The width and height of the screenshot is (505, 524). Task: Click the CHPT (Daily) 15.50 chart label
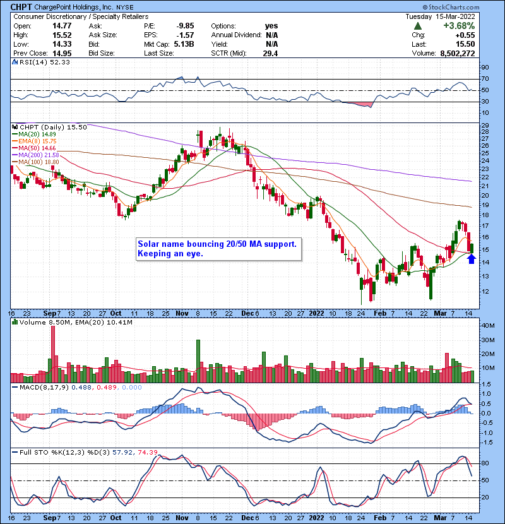click(53, 128)
